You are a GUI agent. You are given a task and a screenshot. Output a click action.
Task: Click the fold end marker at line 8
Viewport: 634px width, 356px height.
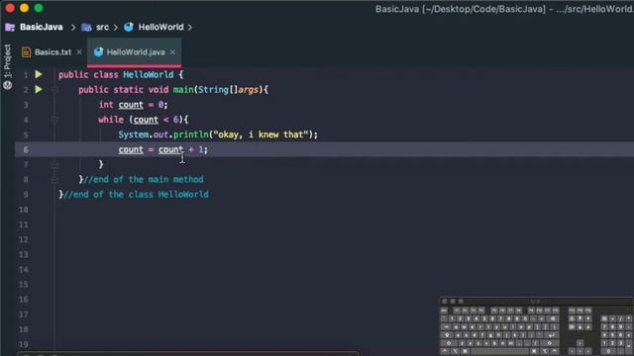click(x=54, y=180)
